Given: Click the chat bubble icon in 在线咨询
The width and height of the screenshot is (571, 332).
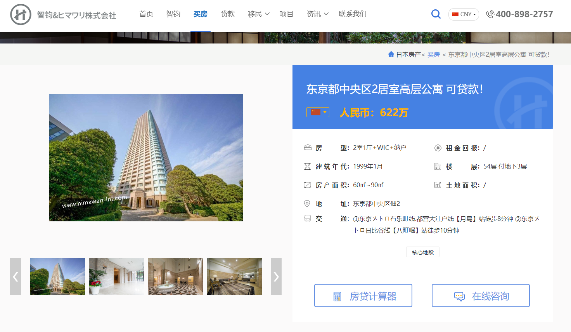Looking at the screenshot, I should 459,297.
